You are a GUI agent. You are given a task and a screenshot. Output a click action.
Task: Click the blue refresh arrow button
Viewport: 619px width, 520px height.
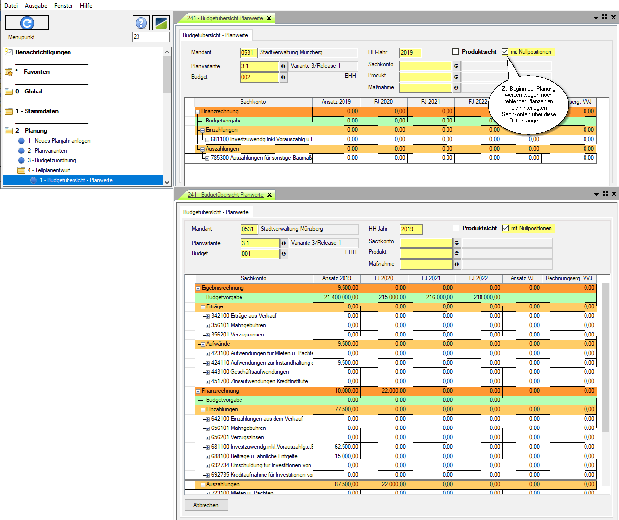click(27, 23)
